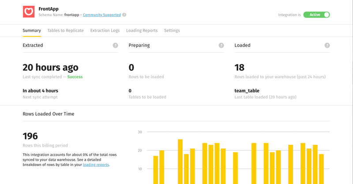The height and width of the screenshot is (184, 353).
Task: Switch to the Summary tab
Action: 32,31
